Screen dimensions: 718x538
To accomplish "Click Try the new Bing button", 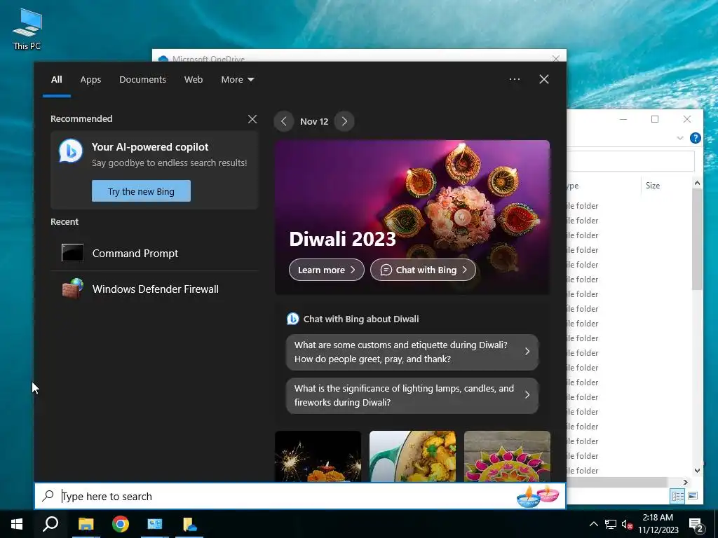I will pos(141,191).
